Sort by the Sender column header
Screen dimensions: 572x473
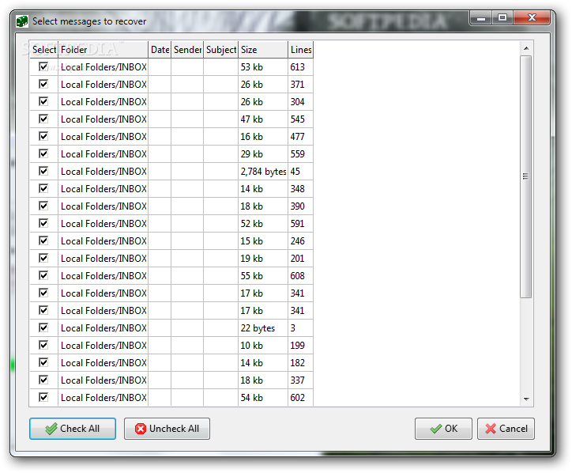[x=187, y=50]
